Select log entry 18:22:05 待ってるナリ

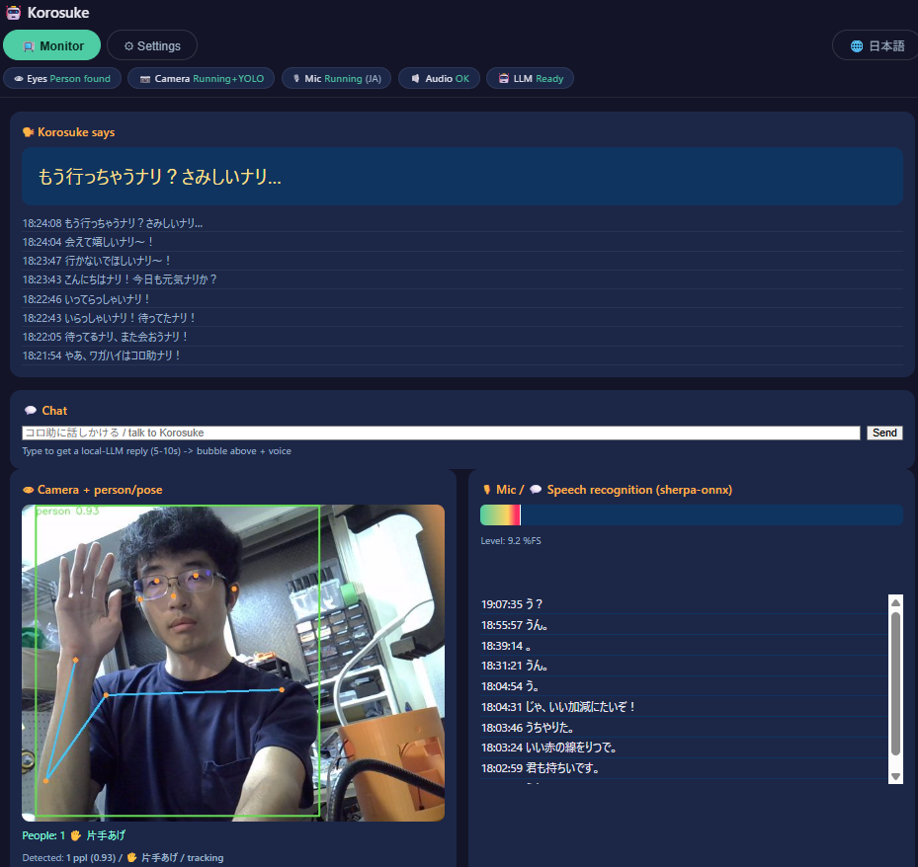pyautogui.click(x=461, y=337)
